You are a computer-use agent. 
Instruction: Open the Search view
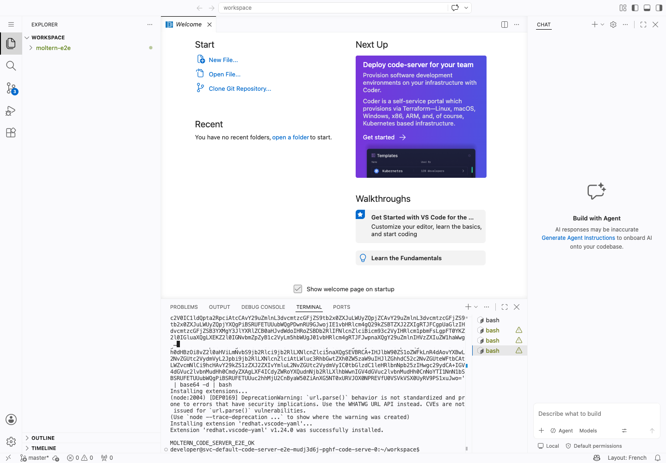11,66
